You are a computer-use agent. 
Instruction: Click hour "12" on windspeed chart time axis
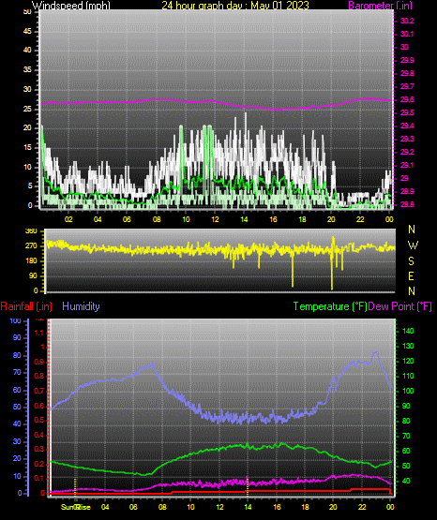coord(215,219)
